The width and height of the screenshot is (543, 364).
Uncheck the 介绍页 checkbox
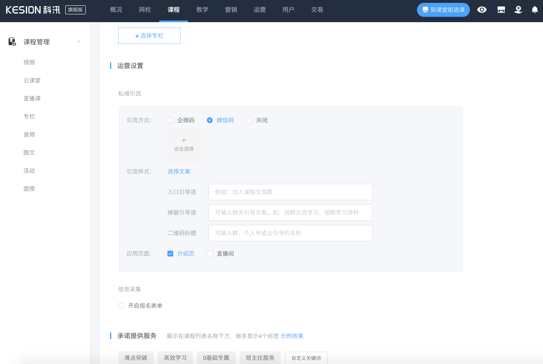tap(170, 253)
